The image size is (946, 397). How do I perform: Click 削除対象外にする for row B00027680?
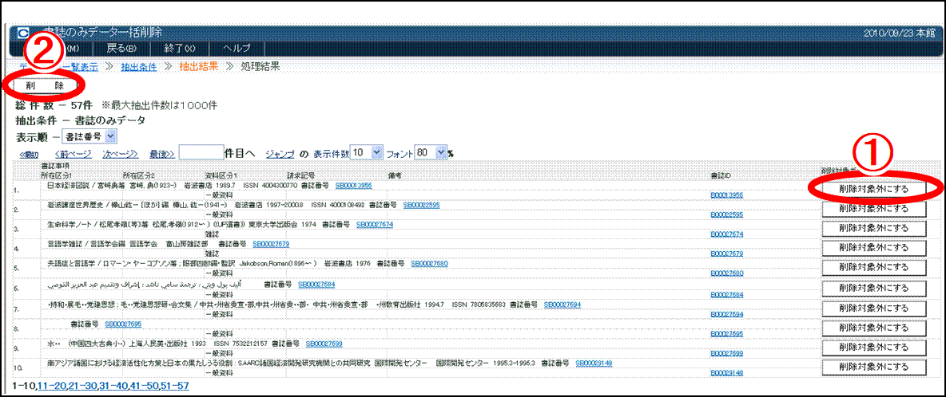click(x=873, y=267)
